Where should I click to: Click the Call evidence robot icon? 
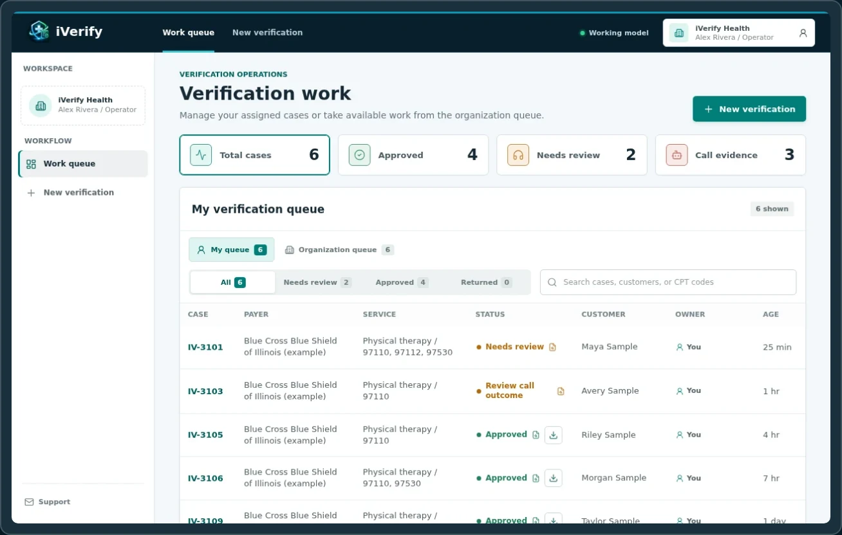click(x=677, y=155)
